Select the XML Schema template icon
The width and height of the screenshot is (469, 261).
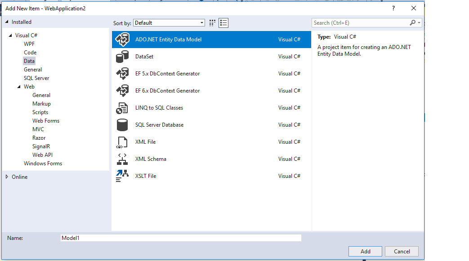pyautogui.click(x=122, y=159)
